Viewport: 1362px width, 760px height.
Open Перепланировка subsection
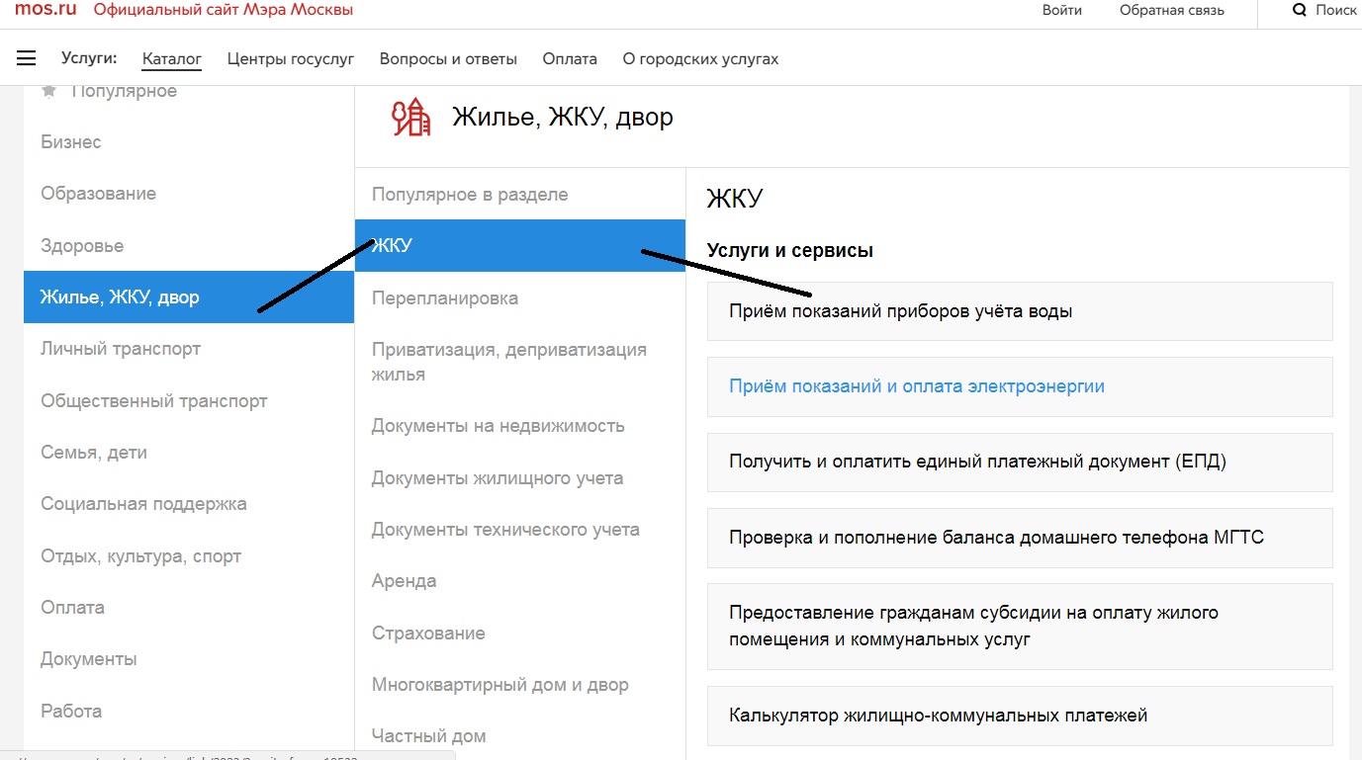pos(520,297)
